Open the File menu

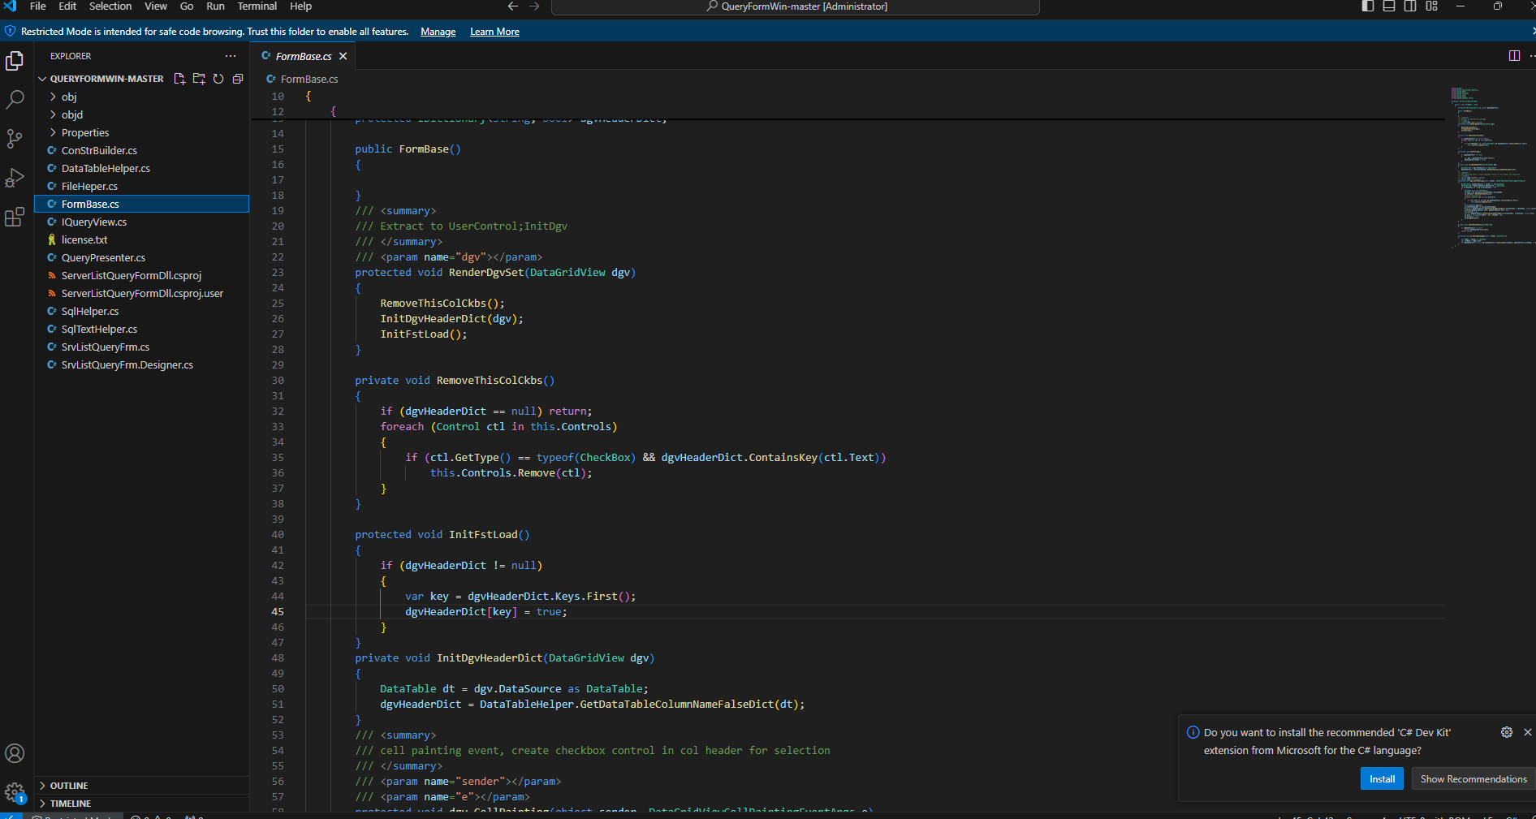tap(38, 6)
